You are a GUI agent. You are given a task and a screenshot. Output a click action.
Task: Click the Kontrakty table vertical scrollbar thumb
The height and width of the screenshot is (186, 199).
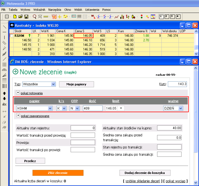coord(196,47)
